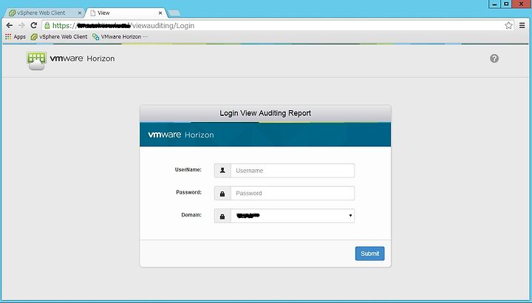The width and height of the screenshot is (532, 303).
Task: Open the Apps bookmarks shortcut
Action: coord(16,37)
